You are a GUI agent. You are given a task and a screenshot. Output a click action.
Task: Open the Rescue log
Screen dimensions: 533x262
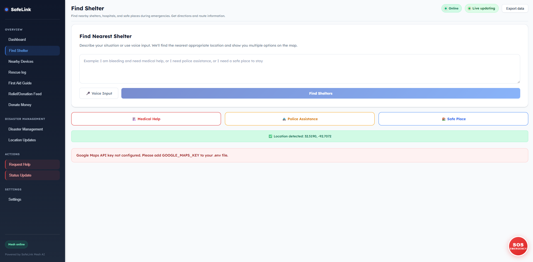tap(32, 72)
